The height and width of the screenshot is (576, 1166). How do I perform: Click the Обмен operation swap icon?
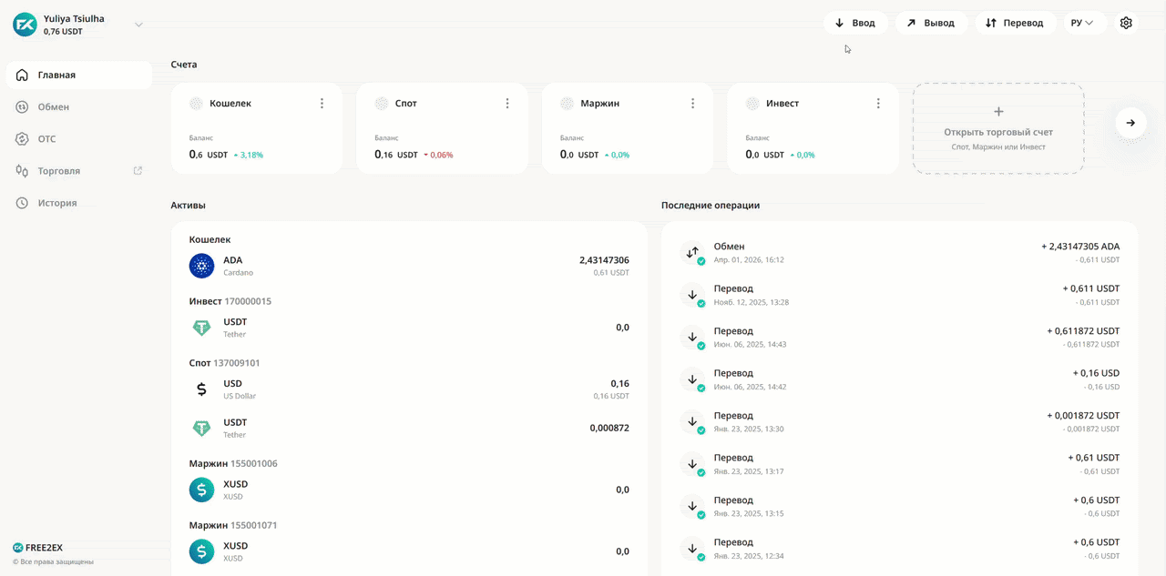tap(692, 253)
